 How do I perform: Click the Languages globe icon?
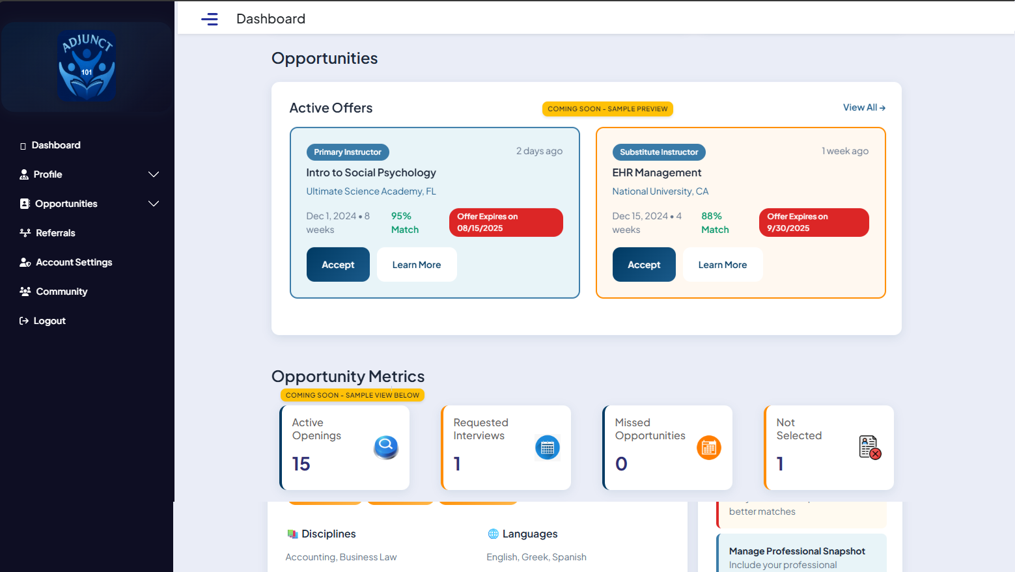[493, 534]
